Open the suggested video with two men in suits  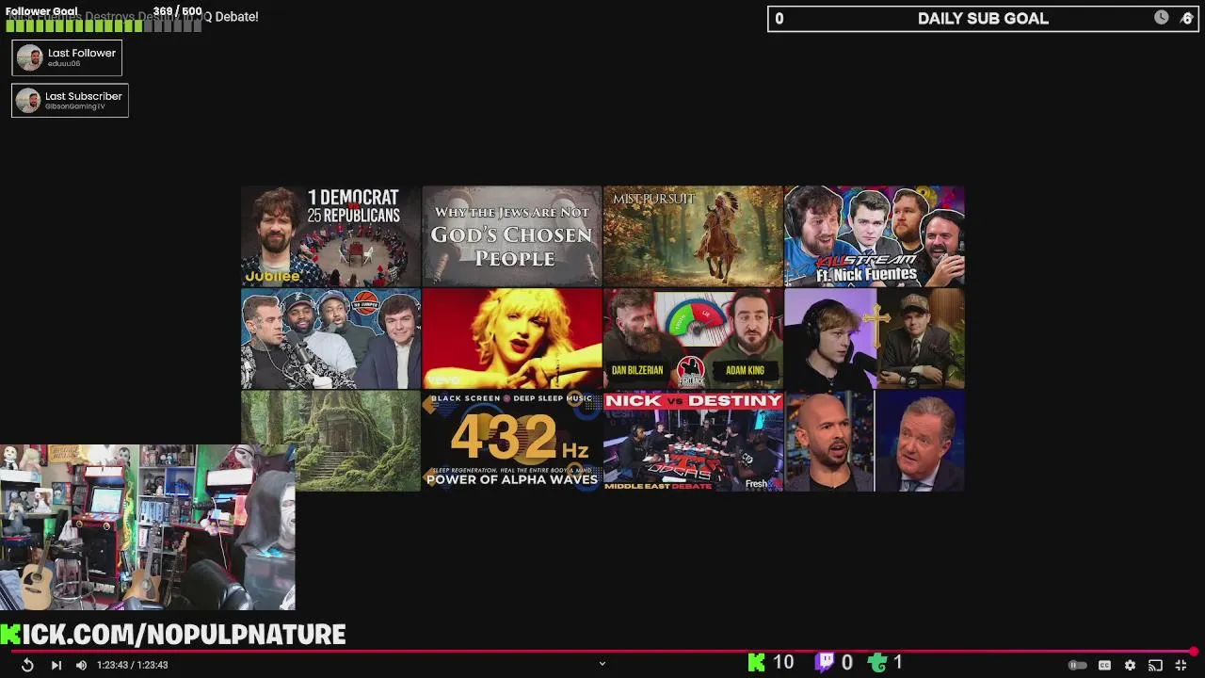point(875,441)
